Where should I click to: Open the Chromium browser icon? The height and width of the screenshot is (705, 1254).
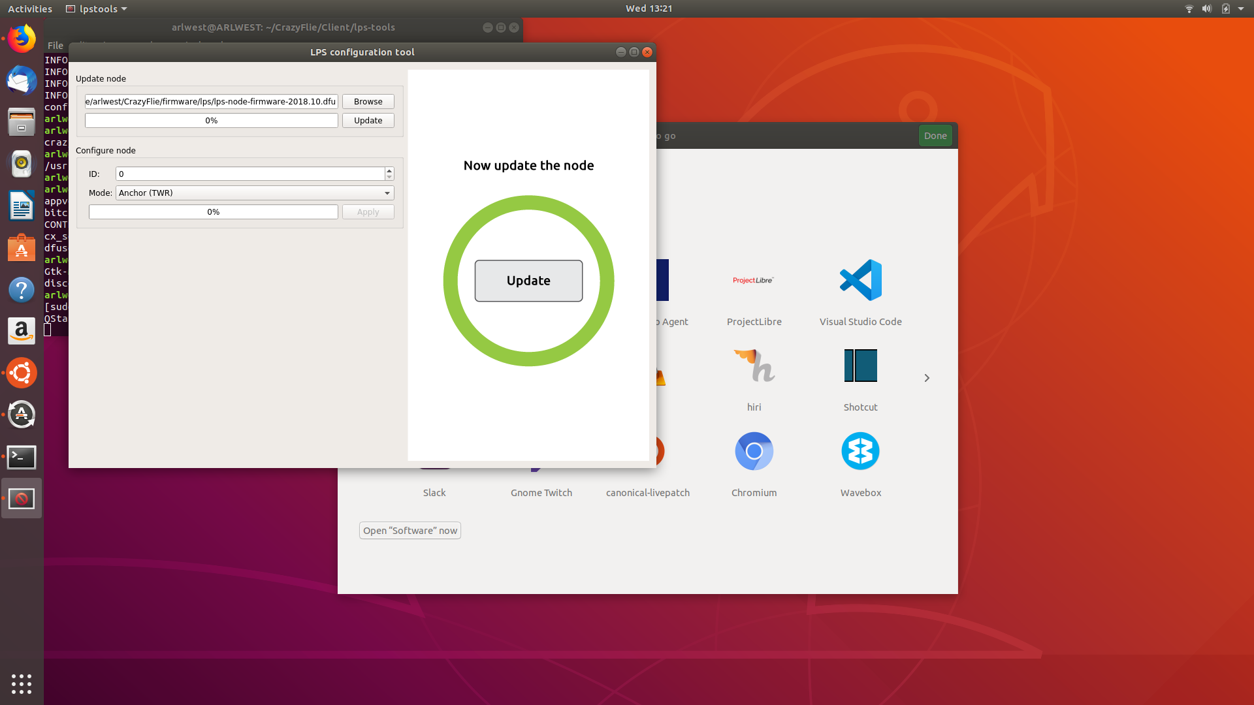tap(754, 451)
